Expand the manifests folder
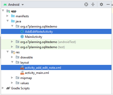The height and width of the screenshot is (95, 113). tap(7, 16)
